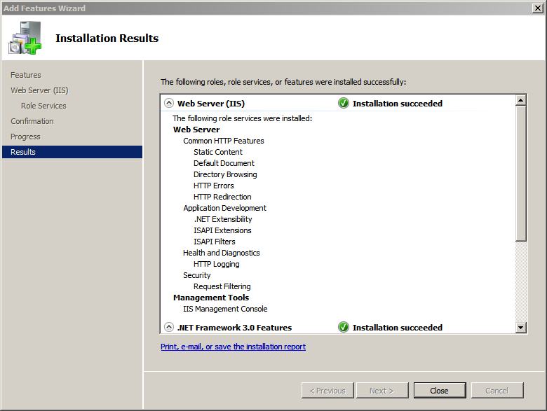Click the green check beside .NET Framework 3.0 Features
This screenshot has width=547, height=411.
pos(343,327)
